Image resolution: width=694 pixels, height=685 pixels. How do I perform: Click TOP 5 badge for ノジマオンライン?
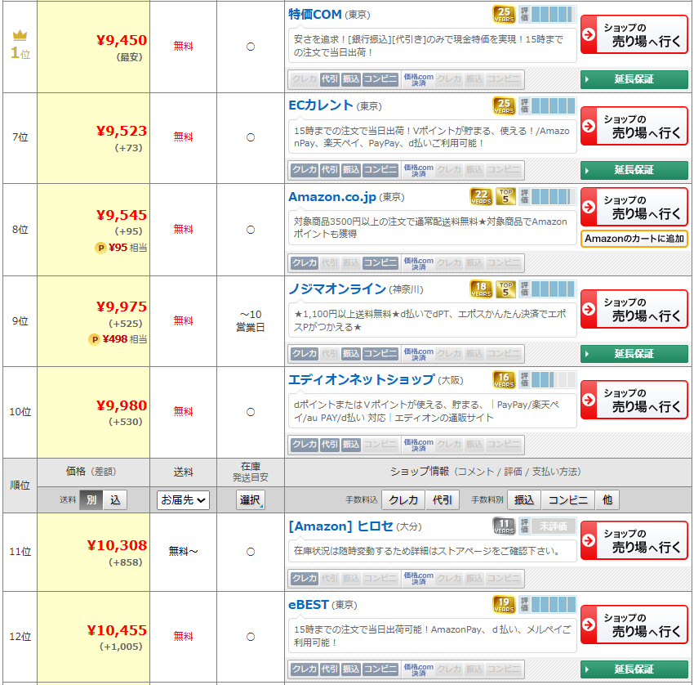(x=505, y=289)
